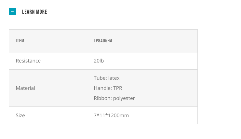Click the Resistance row label
241x139 pixels.
pyautogui.click(x=28, y=61)
